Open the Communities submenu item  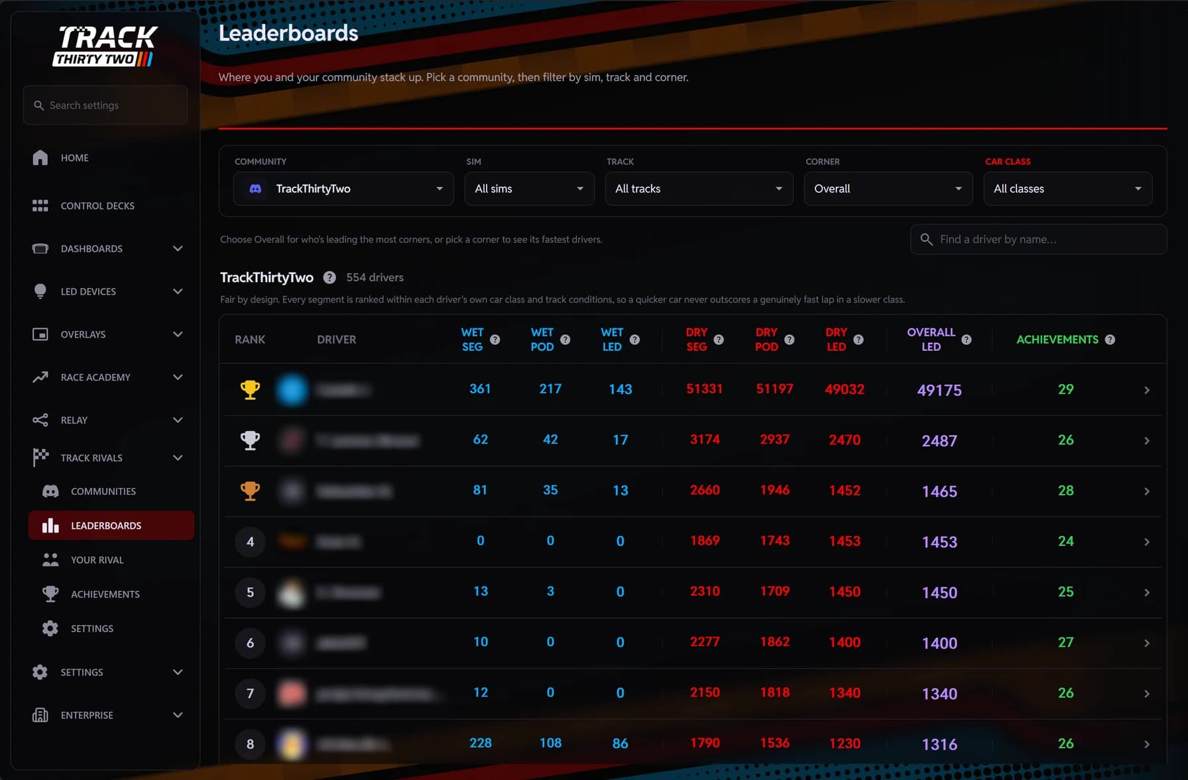(x=111, y=491)
